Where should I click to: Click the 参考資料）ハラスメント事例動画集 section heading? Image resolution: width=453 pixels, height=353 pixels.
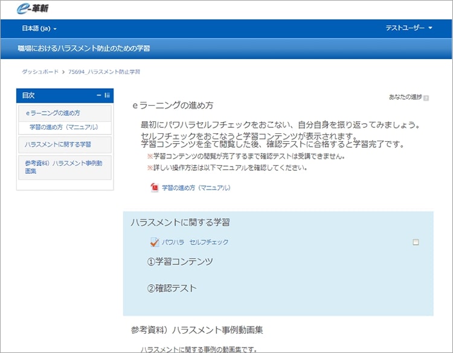coord(197,330)
